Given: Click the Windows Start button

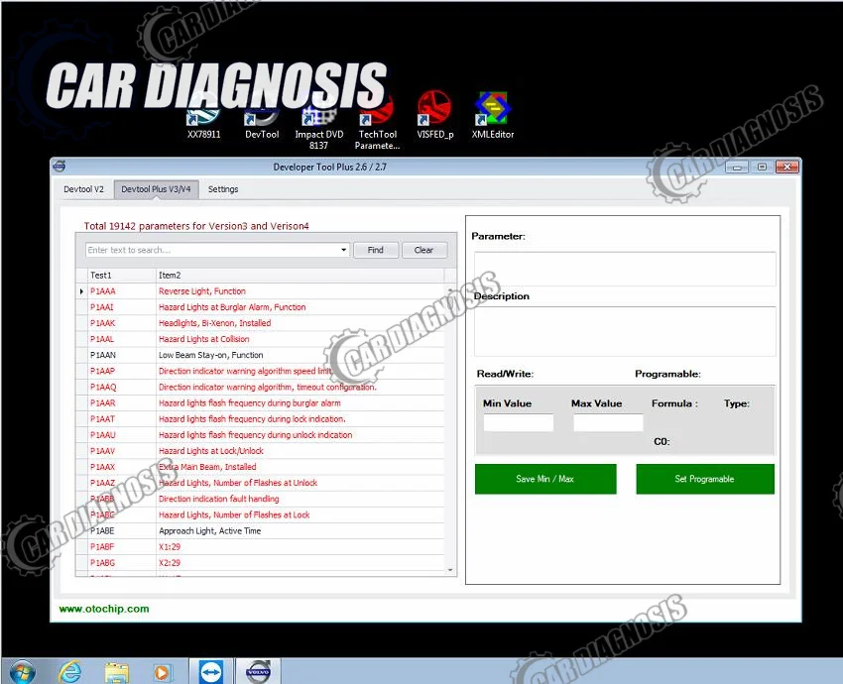Looking at the screenshot, I should coord(22,671).
